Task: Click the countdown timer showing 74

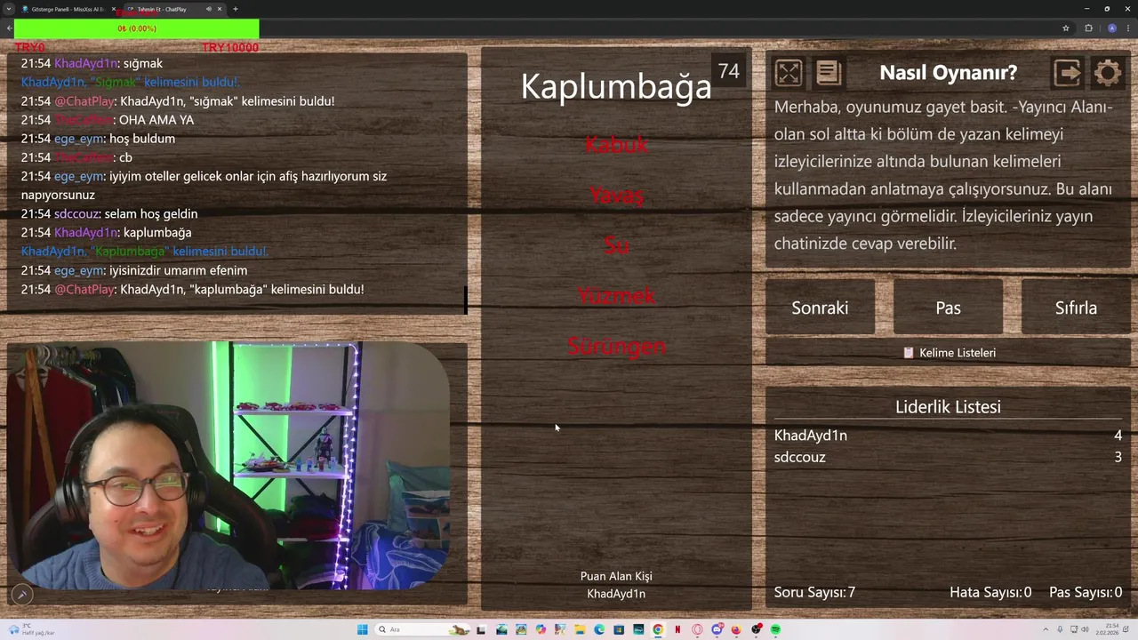Action: tap(729, 71)
